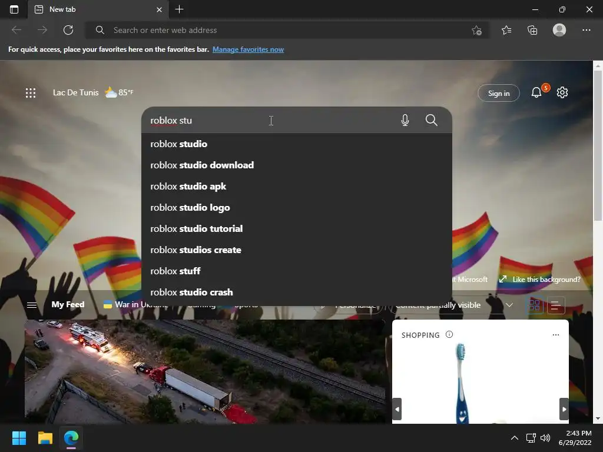Open File Explorer from taskbar
This screenshot has width=603, height=452.
45,438
